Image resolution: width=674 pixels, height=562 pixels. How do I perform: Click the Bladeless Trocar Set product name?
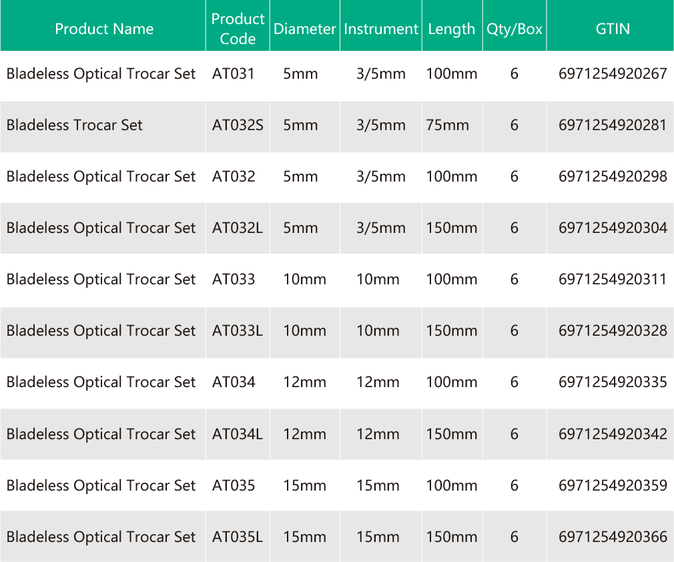(x=75, y=125)
